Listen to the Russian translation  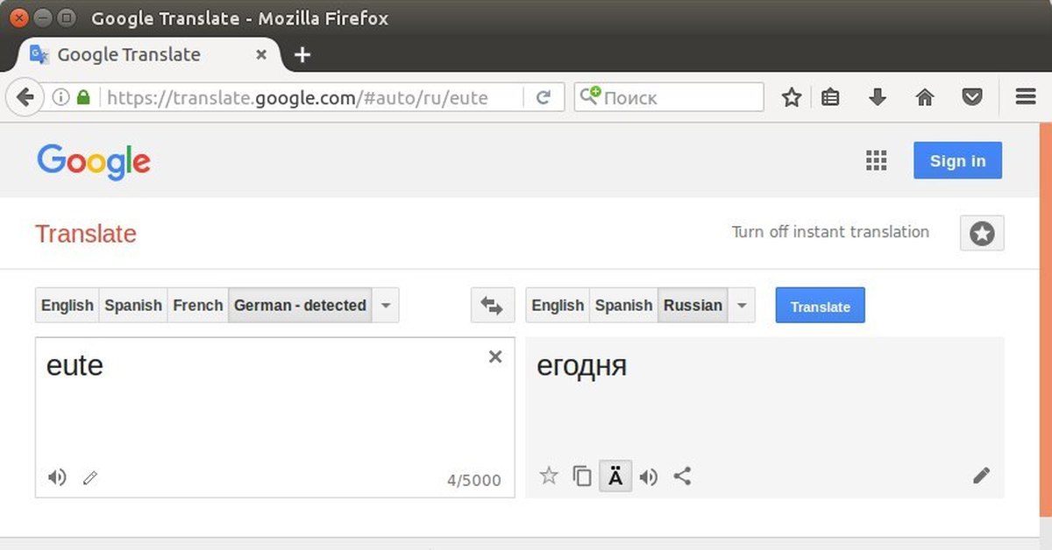pos(649,477)
